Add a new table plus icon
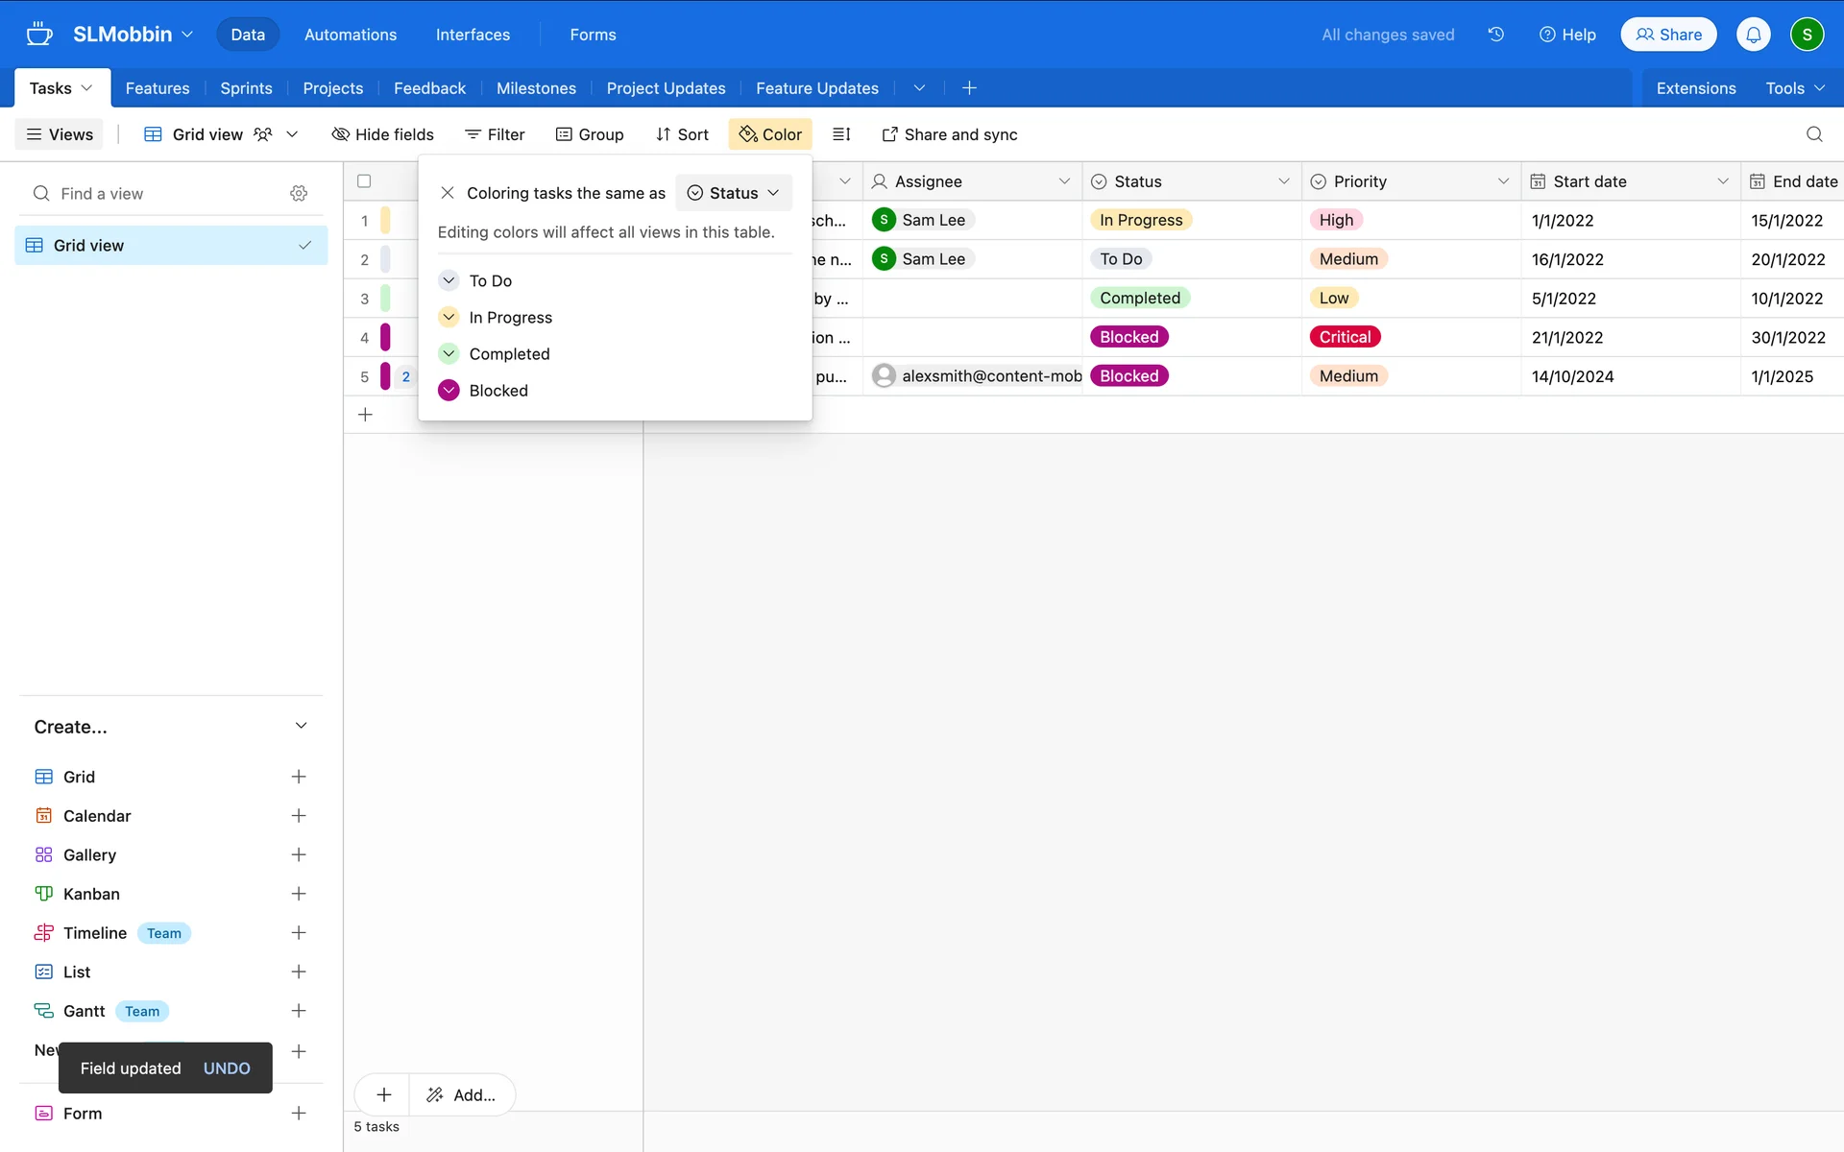 tap(969, 88)
